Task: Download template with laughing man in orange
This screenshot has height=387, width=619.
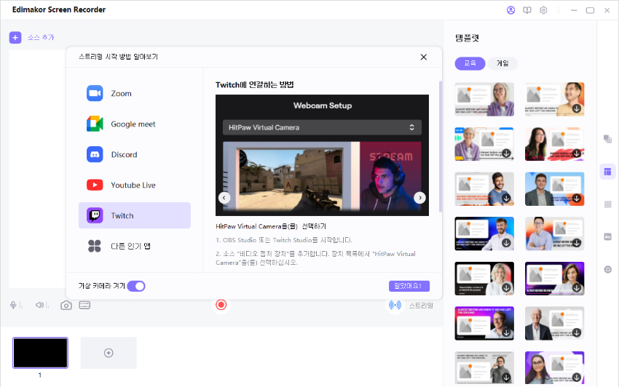Action: click(577, 108)
